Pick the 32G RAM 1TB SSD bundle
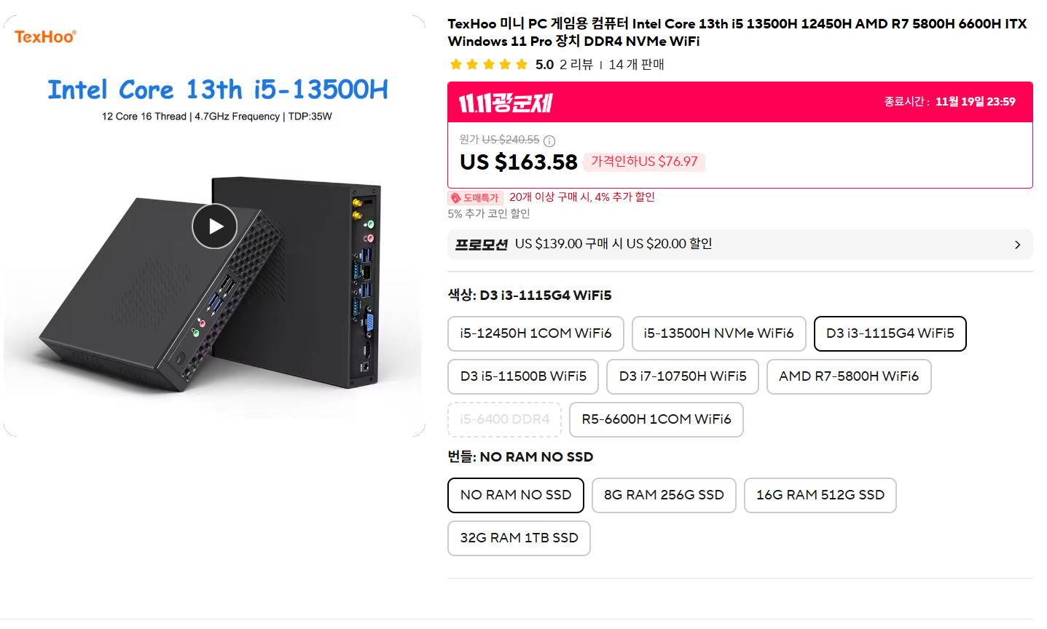Viewport: 1047px width, 629px height. 519,538
